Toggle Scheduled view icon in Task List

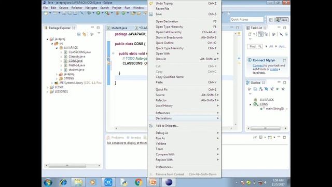(x=266, y=34)
